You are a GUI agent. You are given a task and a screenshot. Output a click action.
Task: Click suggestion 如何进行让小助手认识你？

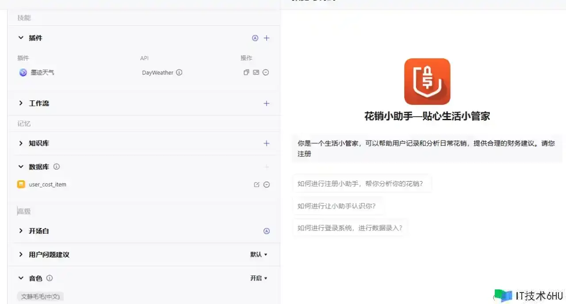(x=338, y=206)
